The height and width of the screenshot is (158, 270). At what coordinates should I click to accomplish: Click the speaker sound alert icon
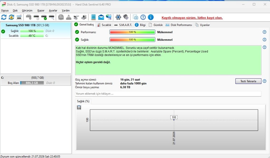[126, 17]
